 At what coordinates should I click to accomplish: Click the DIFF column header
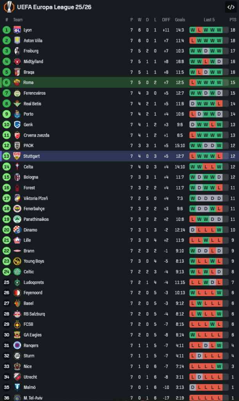(x=166, y=20)
